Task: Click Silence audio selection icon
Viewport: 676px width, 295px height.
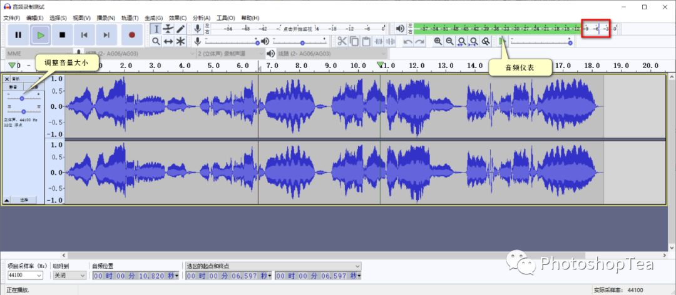Action: click(x=391, y=41)
